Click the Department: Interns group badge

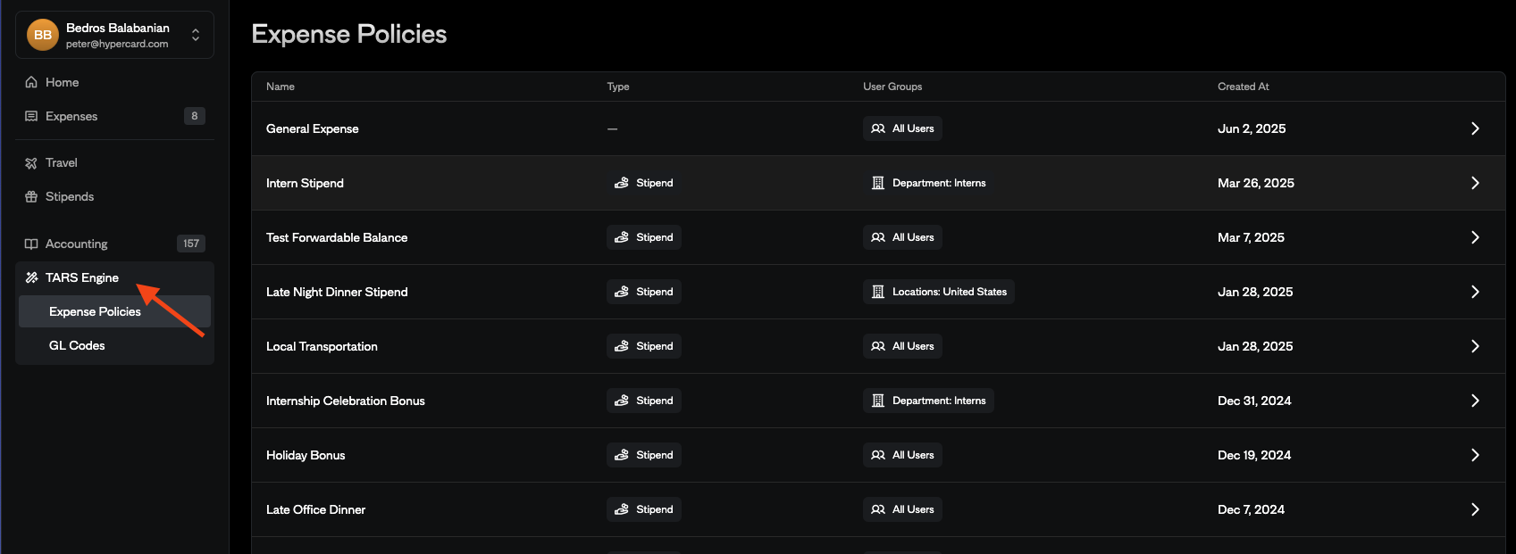[928, 183]
